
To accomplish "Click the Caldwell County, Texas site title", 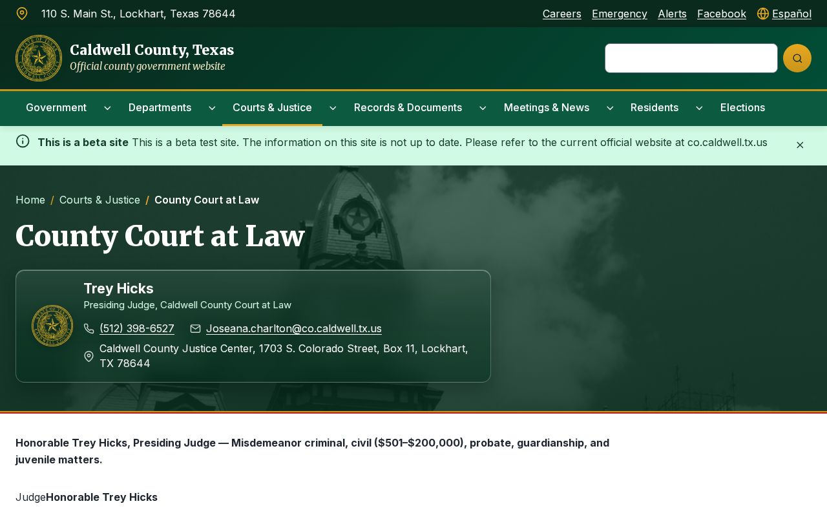I will (x=152, y=50).
